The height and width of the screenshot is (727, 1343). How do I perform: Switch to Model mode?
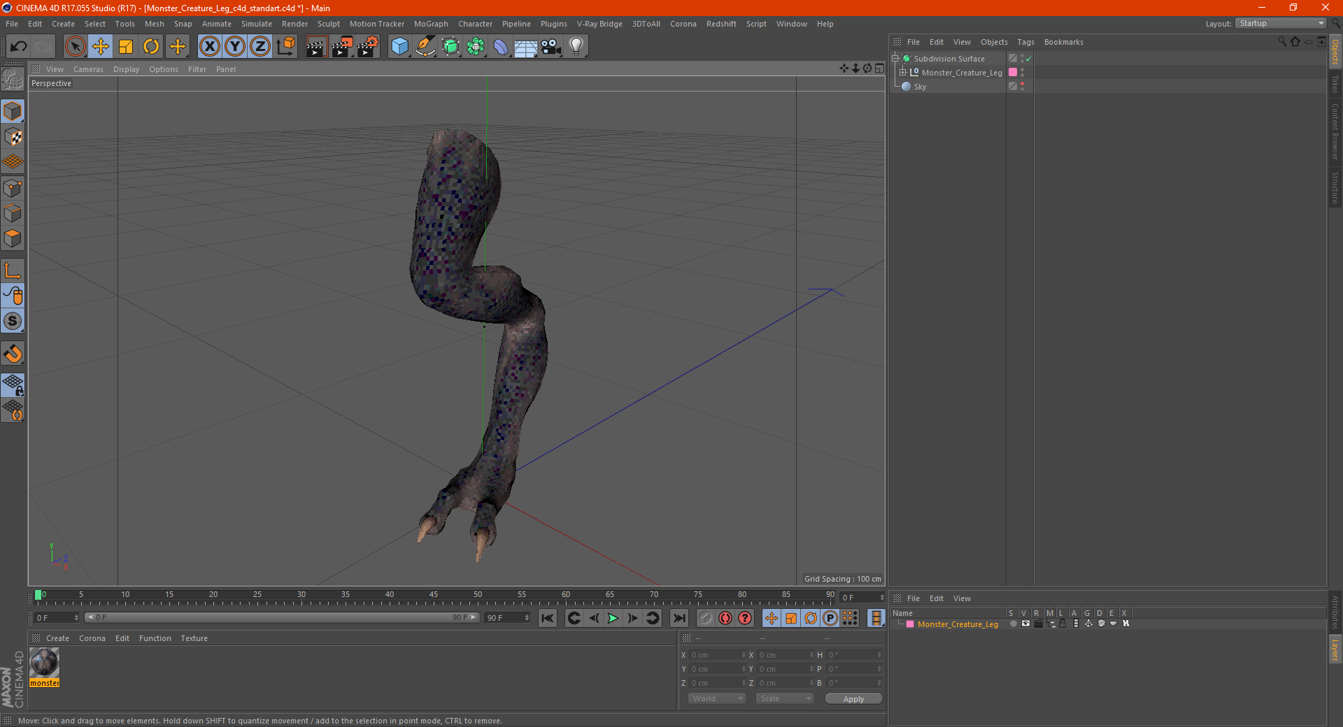tap(13, 111)
